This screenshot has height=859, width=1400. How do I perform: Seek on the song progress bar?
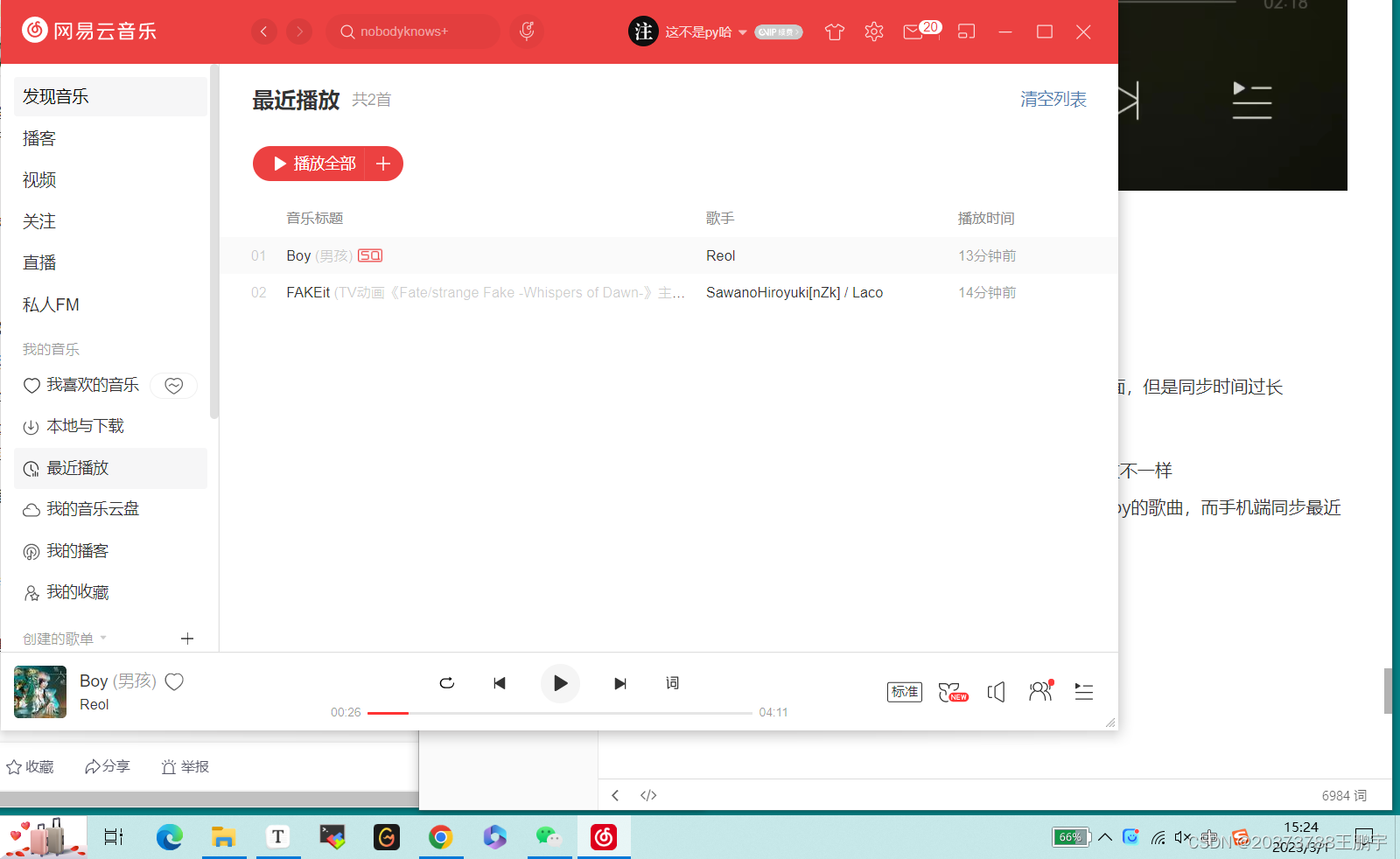[560, 713]
